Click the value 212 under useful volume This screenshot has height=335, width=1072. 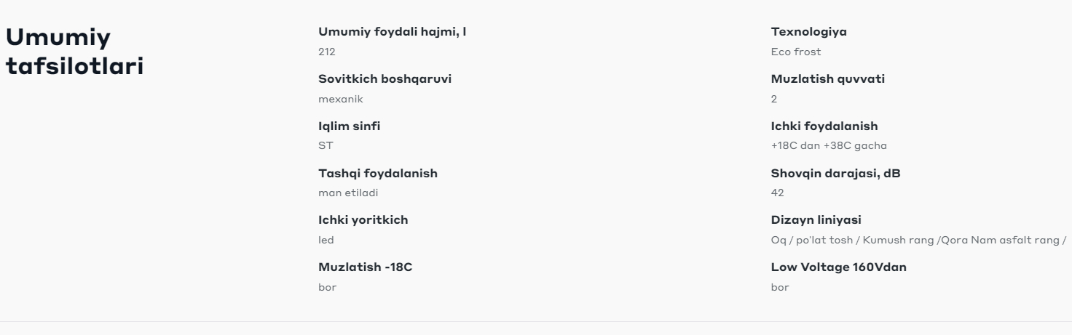pyautogui.click(x=327, y=52)
